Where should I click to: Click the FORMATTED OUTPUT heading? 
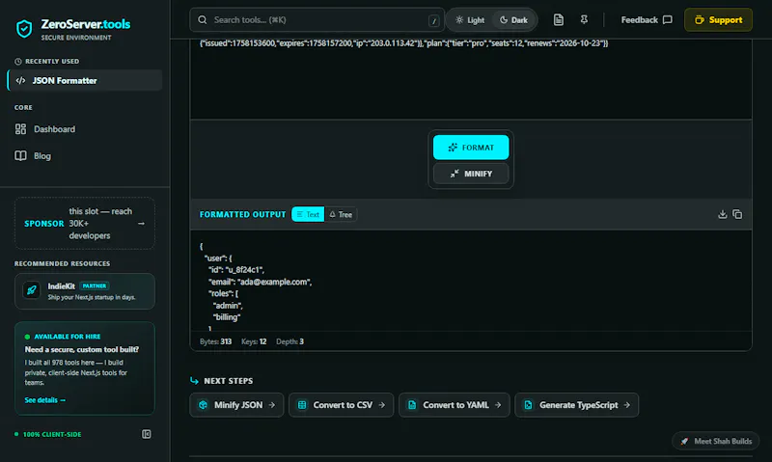point(243,214)
